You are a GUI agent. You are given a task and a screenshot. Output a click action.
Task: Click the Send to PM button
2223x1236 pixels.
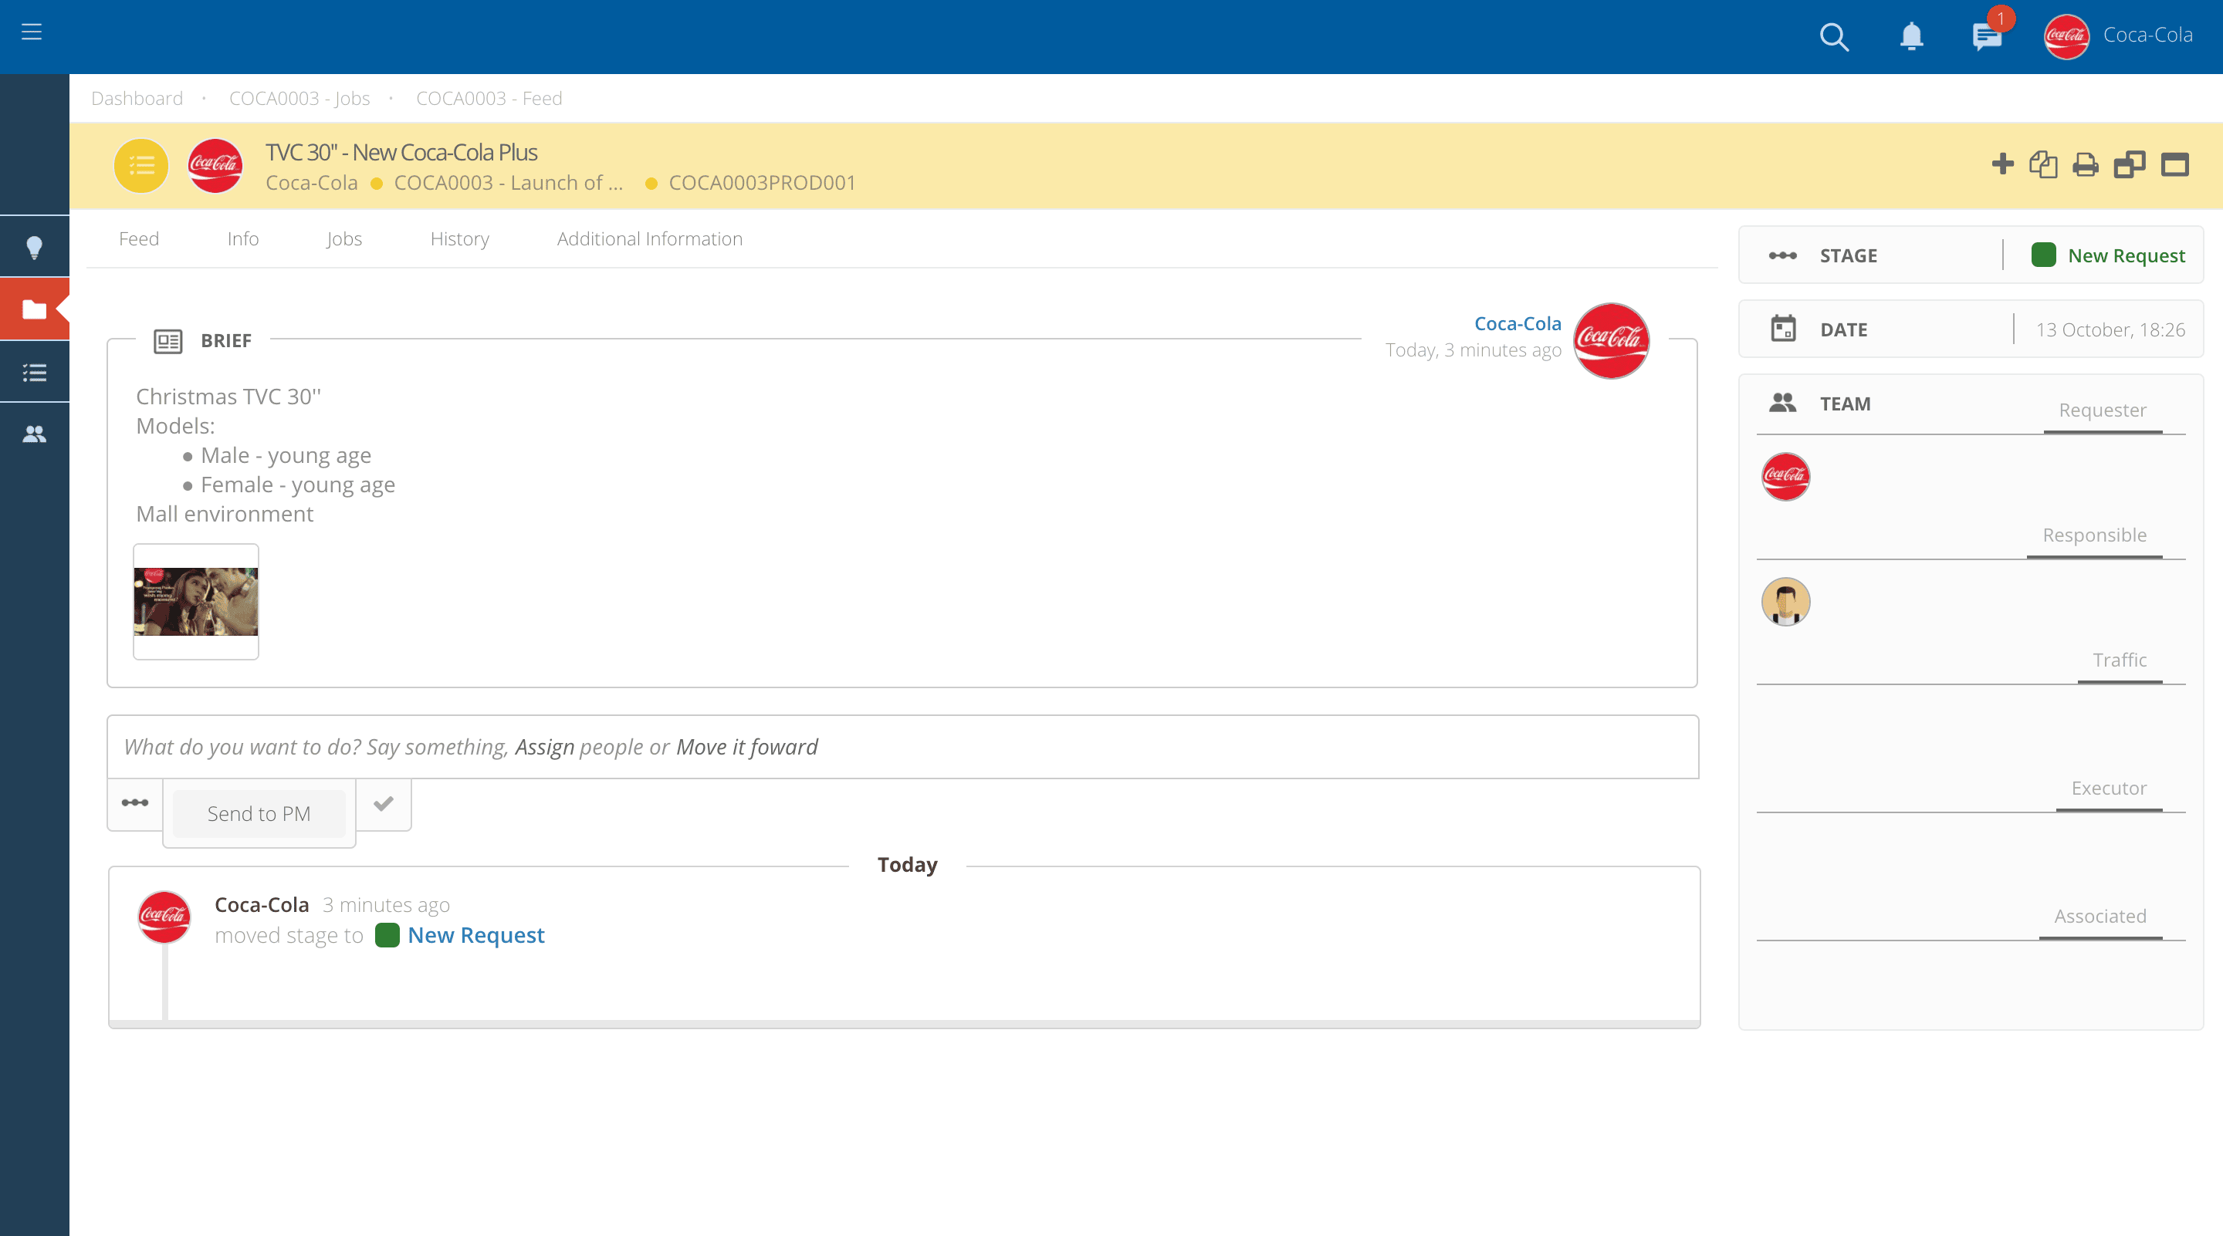coord(259,813)
